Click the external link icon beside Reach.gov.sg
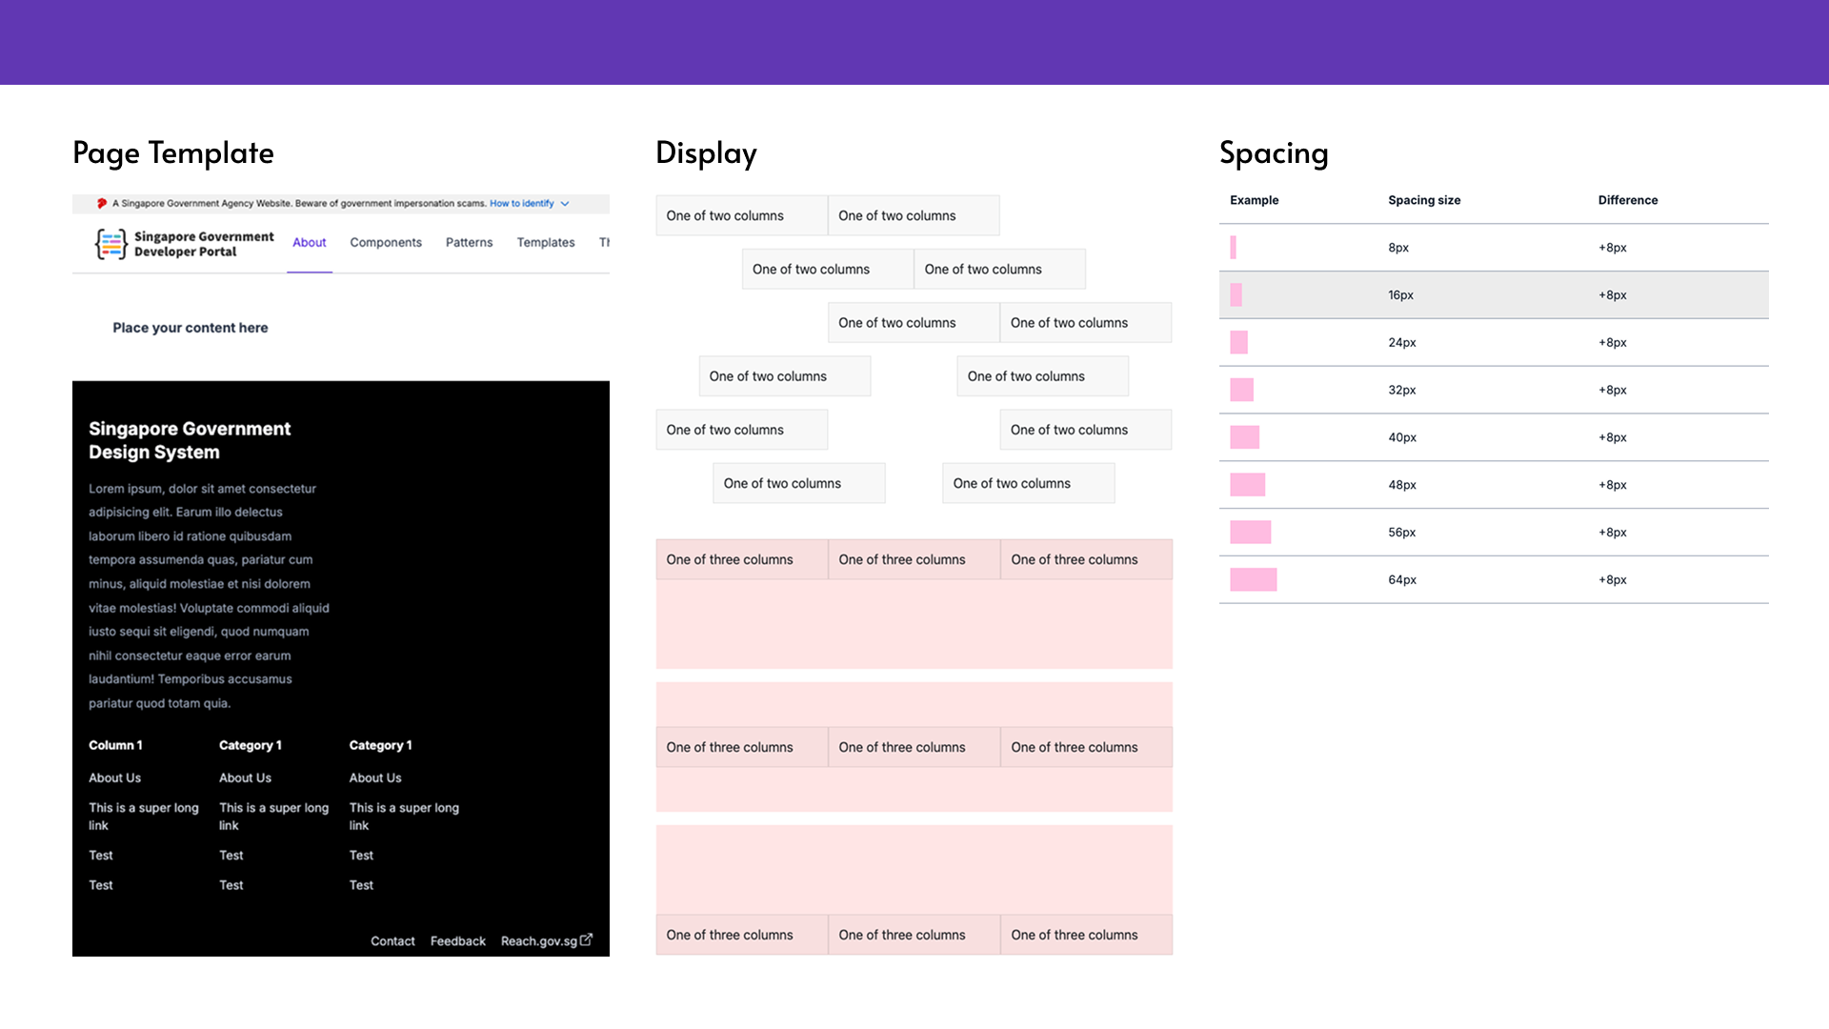This screenshot has width=1829, height=1029. click(587, 939)
